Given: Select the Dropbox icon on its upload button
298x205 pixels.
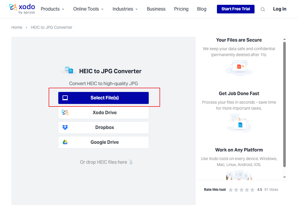Looking at the screenshot, I should tap(65, 127).
